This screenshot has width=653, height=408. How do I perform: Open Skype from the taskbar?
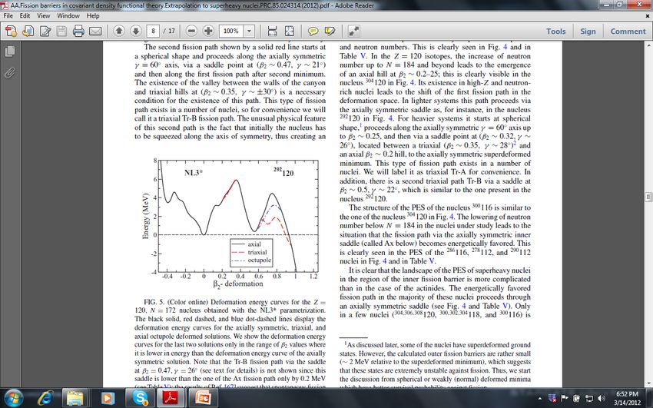pos(140,398)
